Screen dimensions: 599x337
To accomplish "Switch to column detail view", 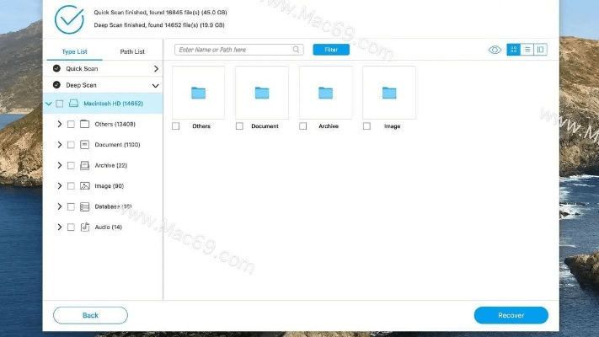I will pos(540,50).
